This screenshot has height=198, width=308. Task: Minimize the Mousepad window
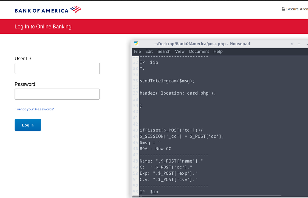299,44
